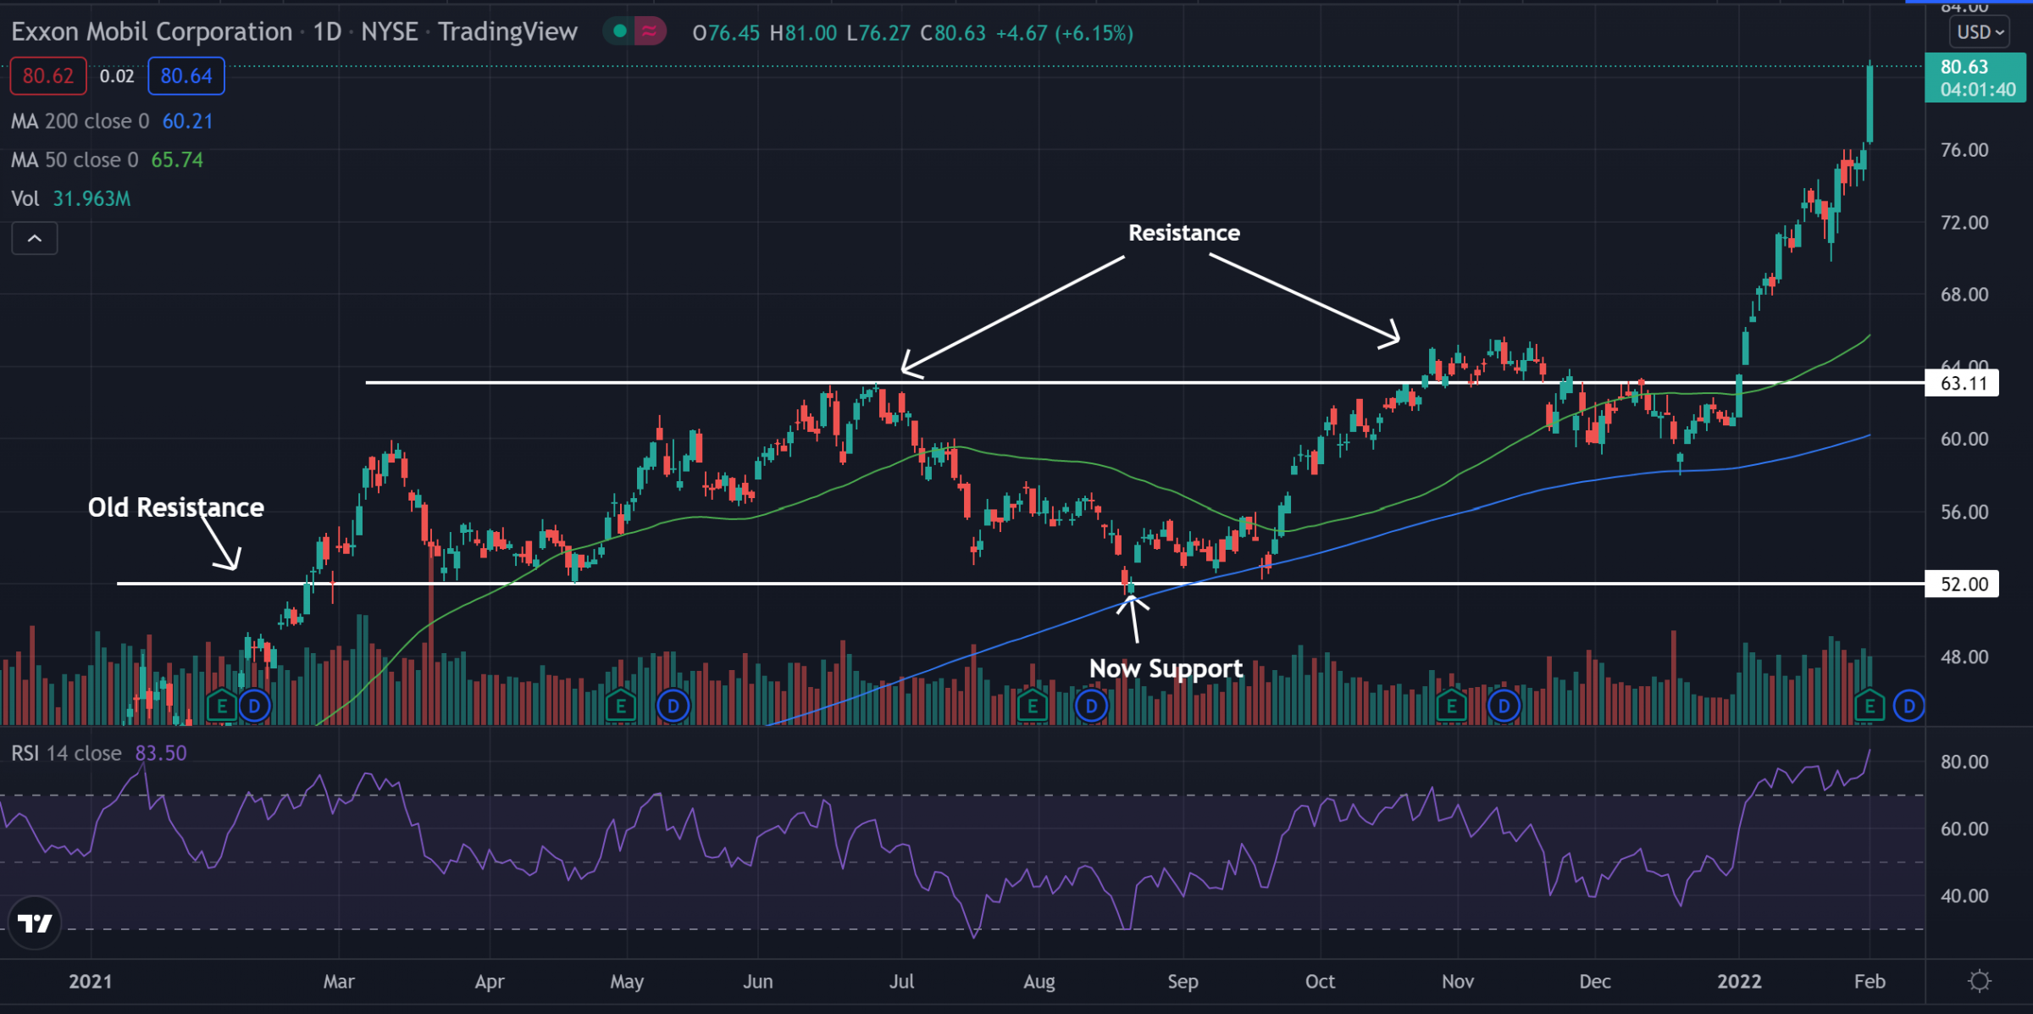Open chart settings via the gear icon
The width and height of the screenshot is (2033, 1014).
(1980, 981)
